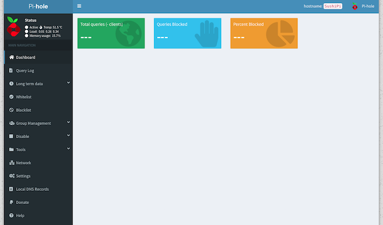
Task: Open Local DNS Records menu item
Action: click(x=38, y=189)
